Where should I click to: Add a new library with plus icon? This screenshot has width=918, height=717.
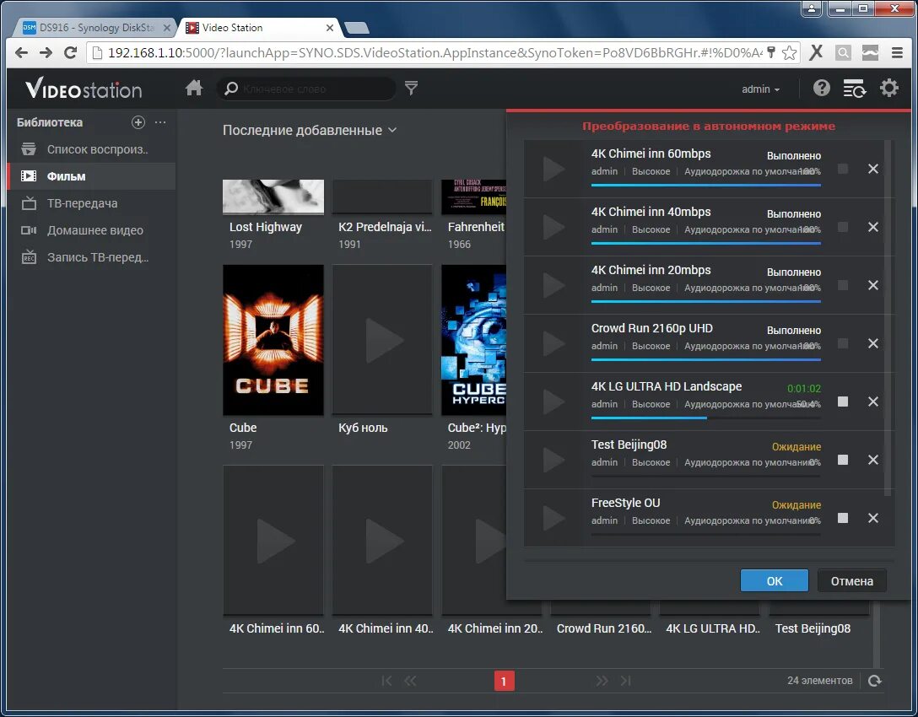[138, 122]
